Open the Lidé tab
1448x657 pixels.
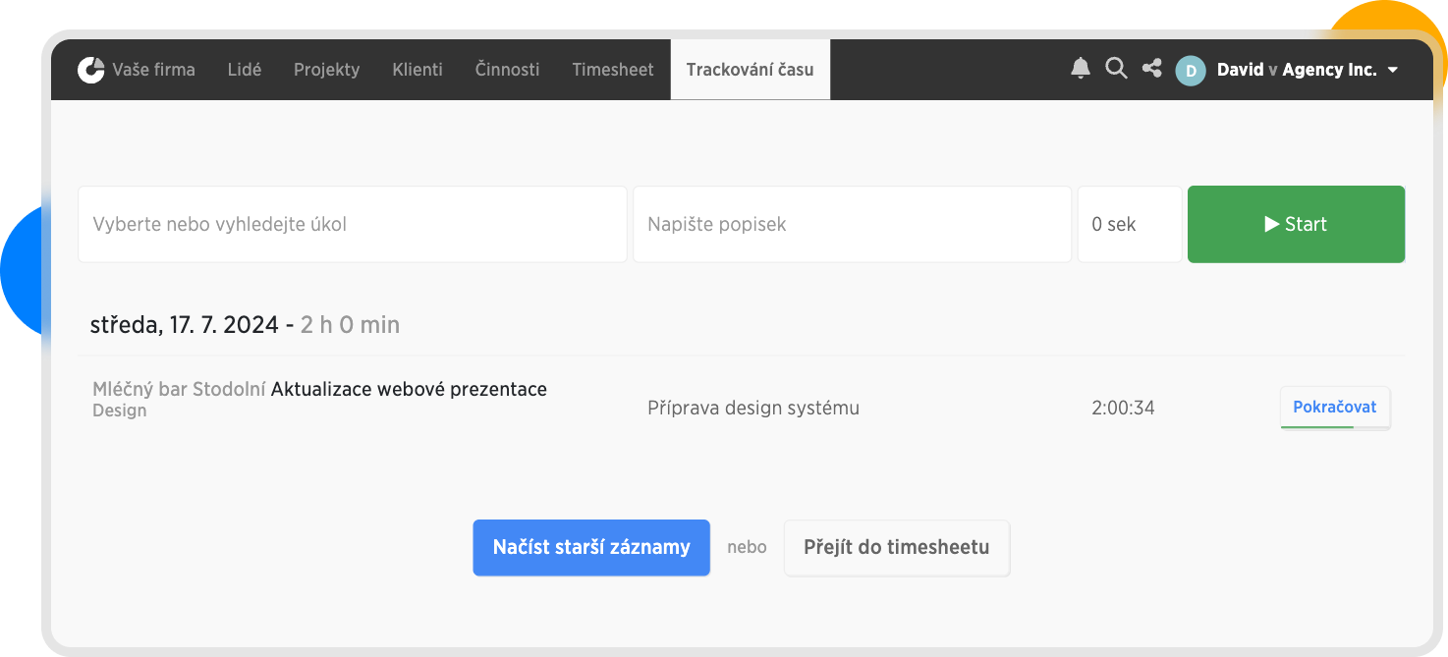[x=244, y=70]
